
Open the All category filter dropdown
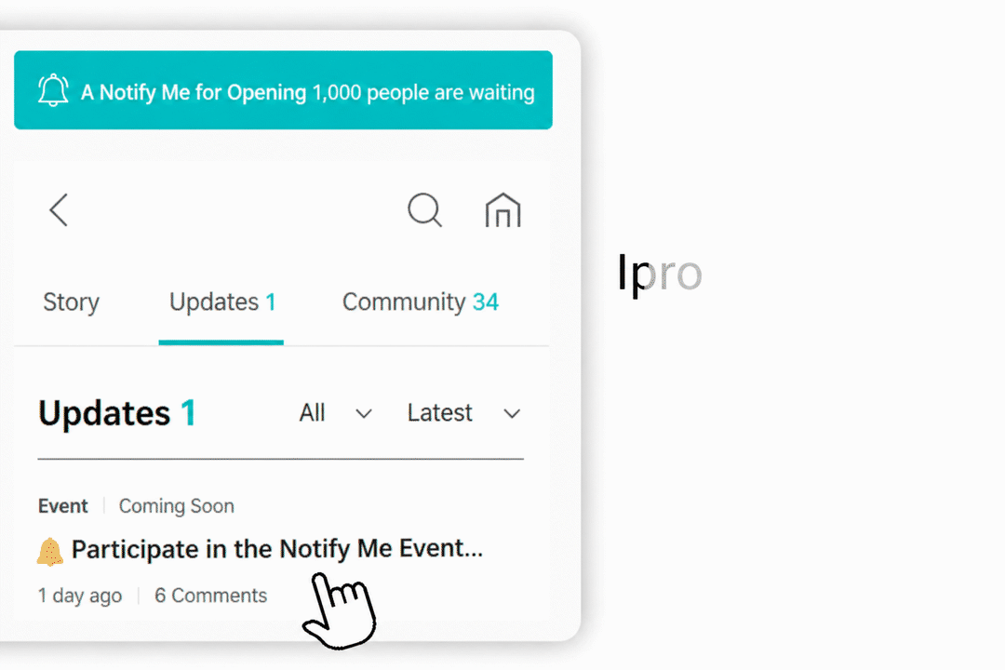(336, 413)
